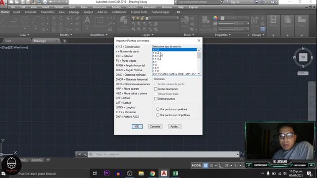Expand the Layers panel dropdown
This screenshot has height=178, width=317.
click(x=148, y=35)
